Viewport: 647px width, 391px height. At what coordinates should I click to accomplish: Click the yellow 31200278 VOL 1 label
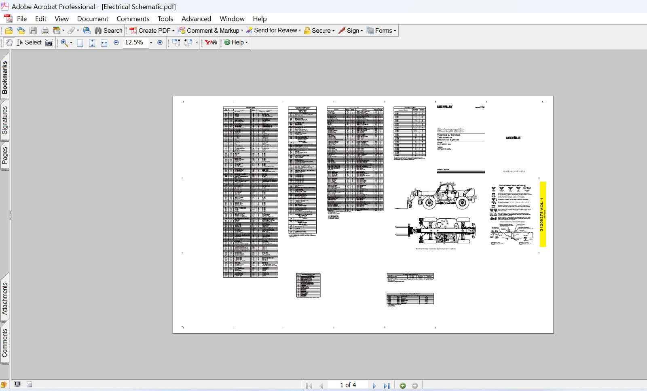[543, 214]
